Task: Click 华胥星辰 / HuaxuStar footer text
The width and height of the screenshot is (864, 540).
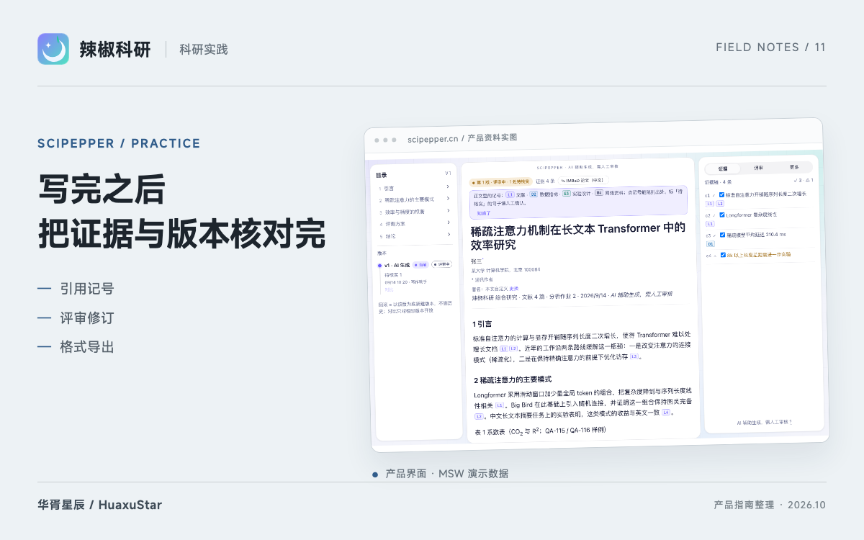Action: pyautogui.click(x=100, y=505)
